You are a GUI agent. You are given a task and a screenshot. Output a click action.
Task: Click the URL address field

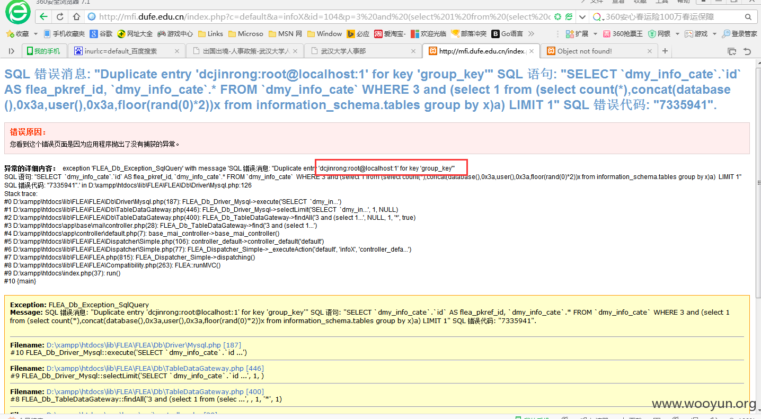pos(324,17)
